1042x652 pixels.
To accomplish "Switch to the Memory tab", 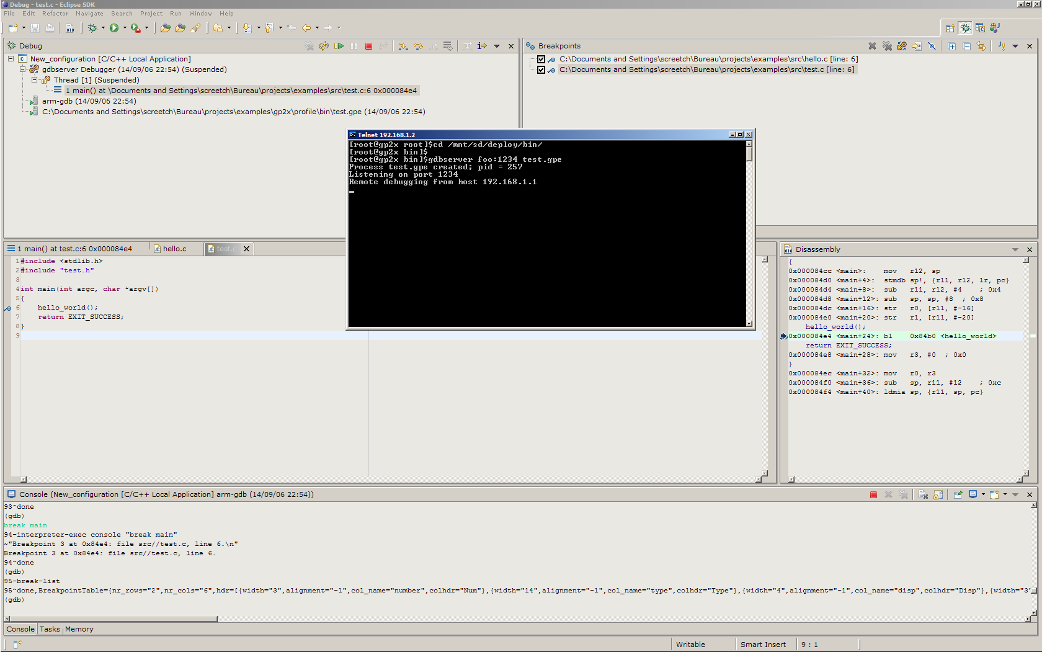I will 79,629.
